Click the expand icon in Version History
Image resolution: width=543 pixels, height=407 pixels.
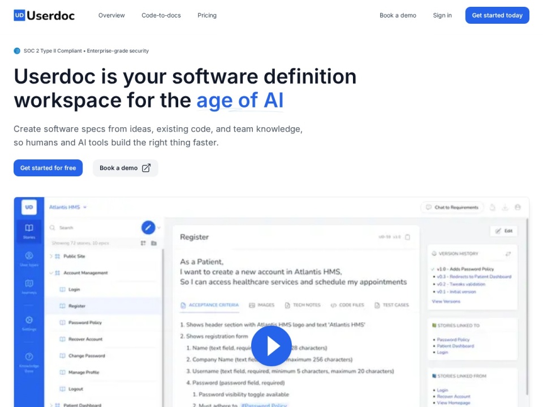coord(508,254)
